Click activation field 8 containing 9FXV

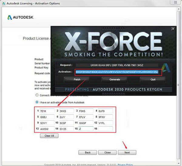click(105, 117)
